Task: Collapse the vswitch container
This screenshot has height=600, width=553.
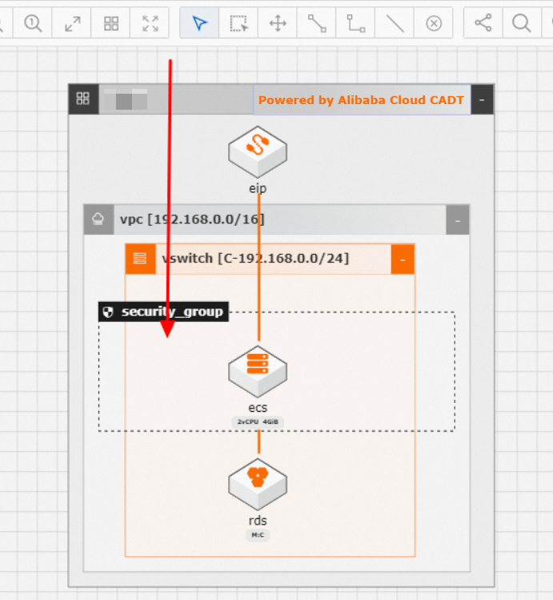Action: (x=403, y=260)
